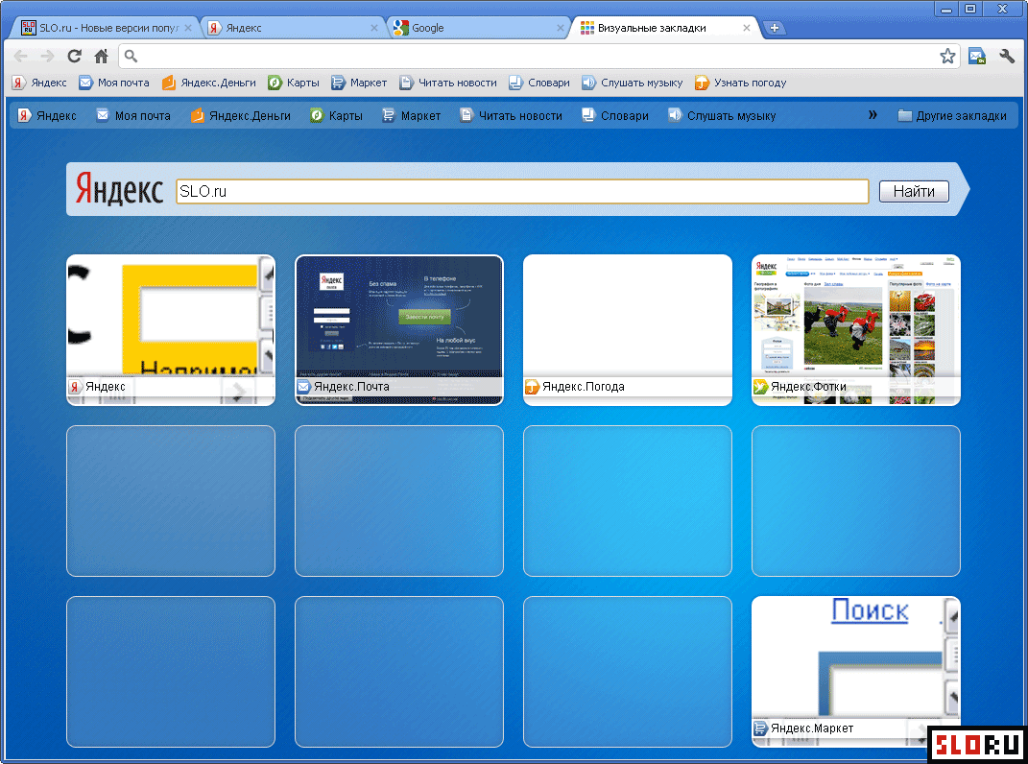1028x764 pixels.
Task: Open the Яндекс.Погода visual bookmark
Action: click(628, 330)
